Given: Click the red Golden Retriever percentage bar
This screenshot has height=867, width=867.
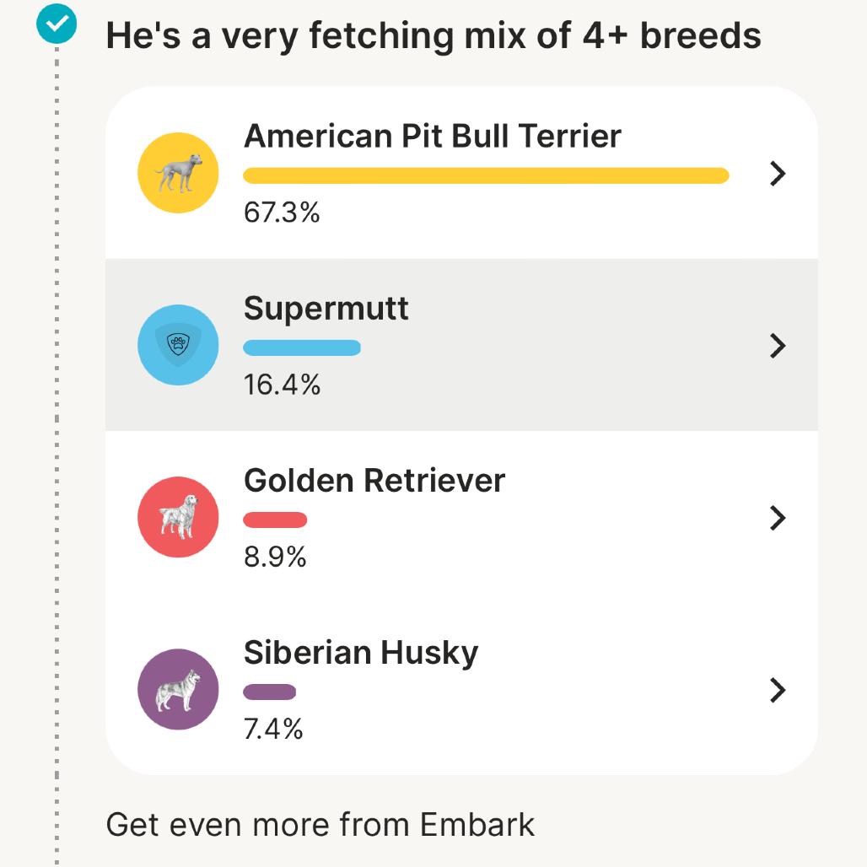Looking at the screenshot, I should point(275,520).
